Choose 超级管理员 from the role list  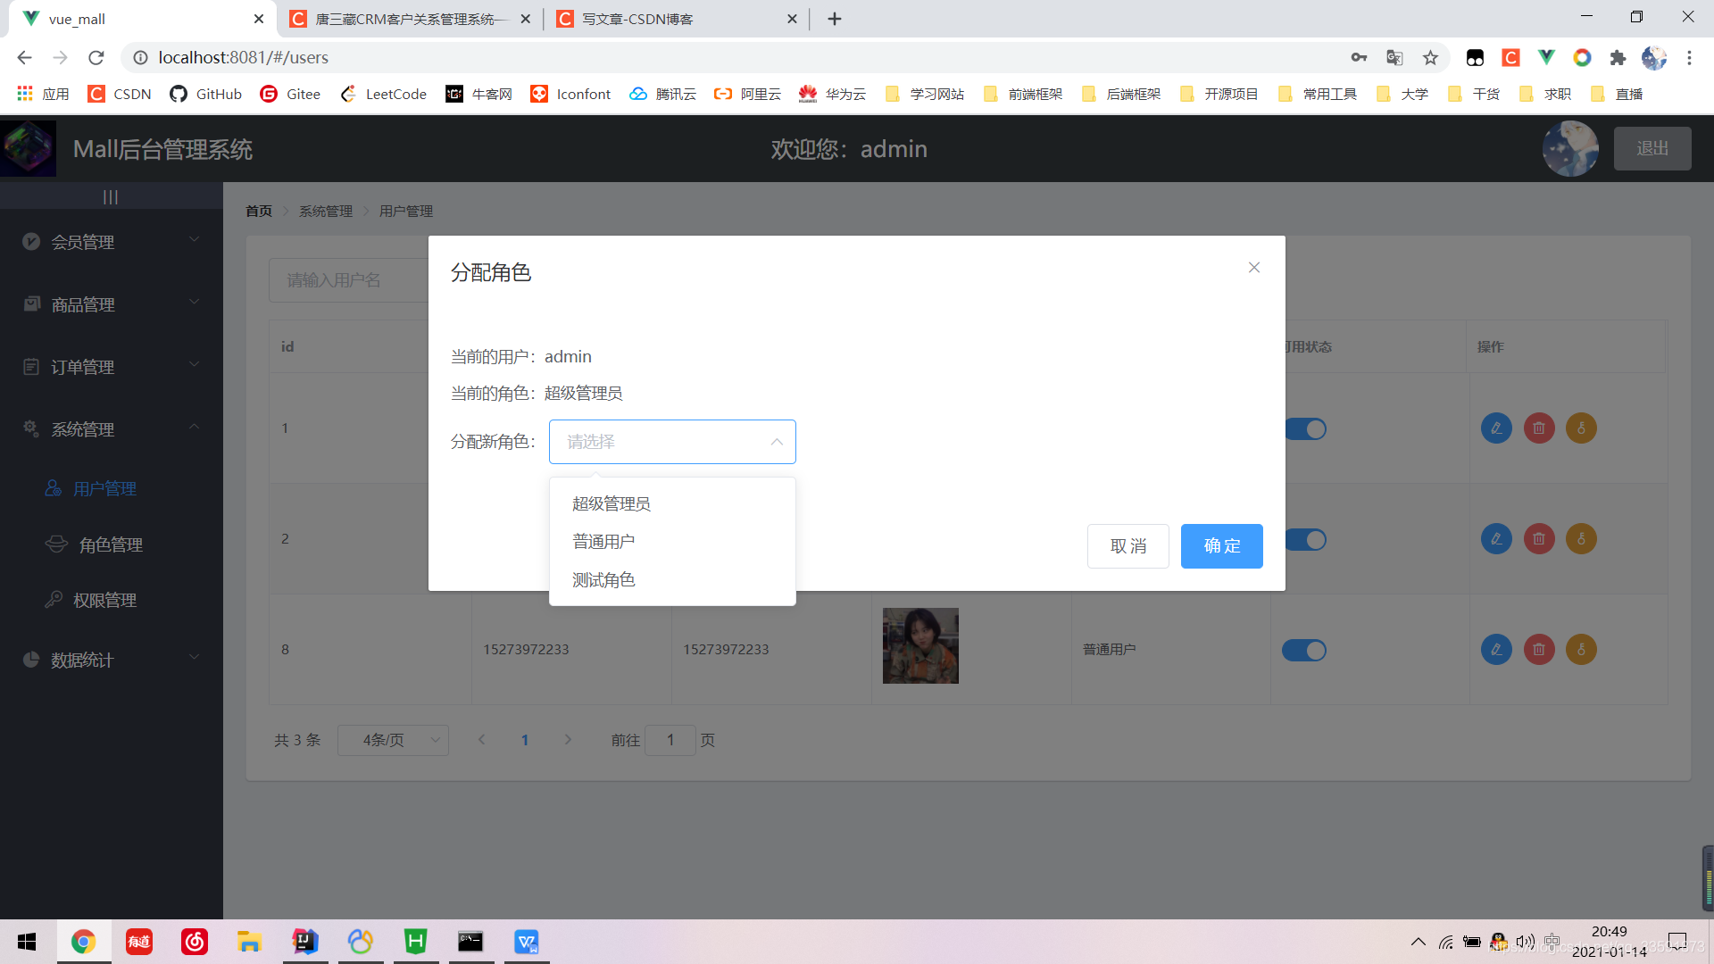tap(672, 503)
